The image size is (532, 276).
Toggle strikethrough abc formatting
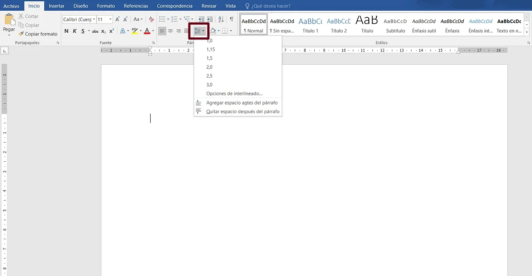(x=95, y=31)
